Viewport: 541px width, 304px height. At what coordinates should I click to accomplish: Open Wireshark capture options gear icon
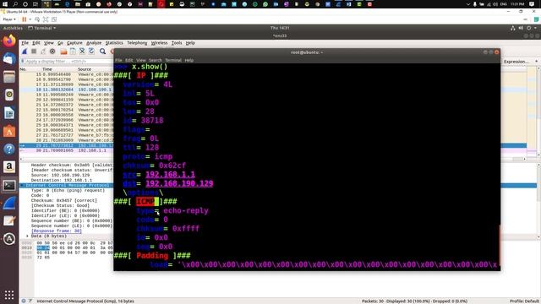point(52,52)
